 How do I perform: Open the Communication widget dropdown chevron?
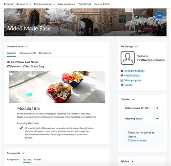26,47
